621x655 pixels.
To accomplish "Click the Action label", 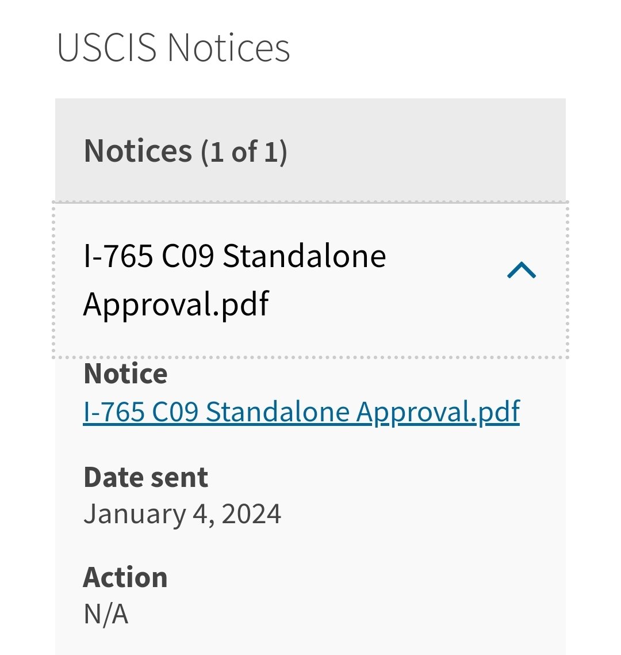I will point(125,578).
